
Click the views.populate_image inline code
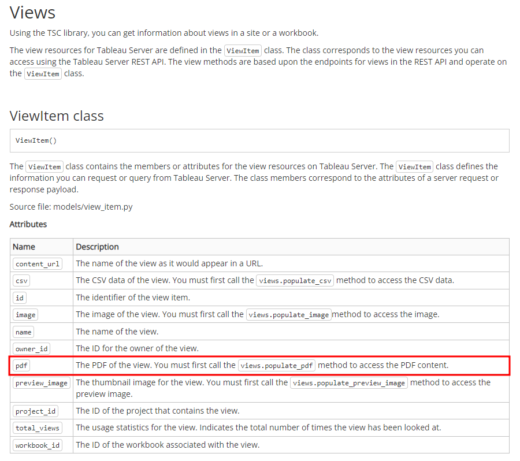pyautogui.click(x=288, y=315)
